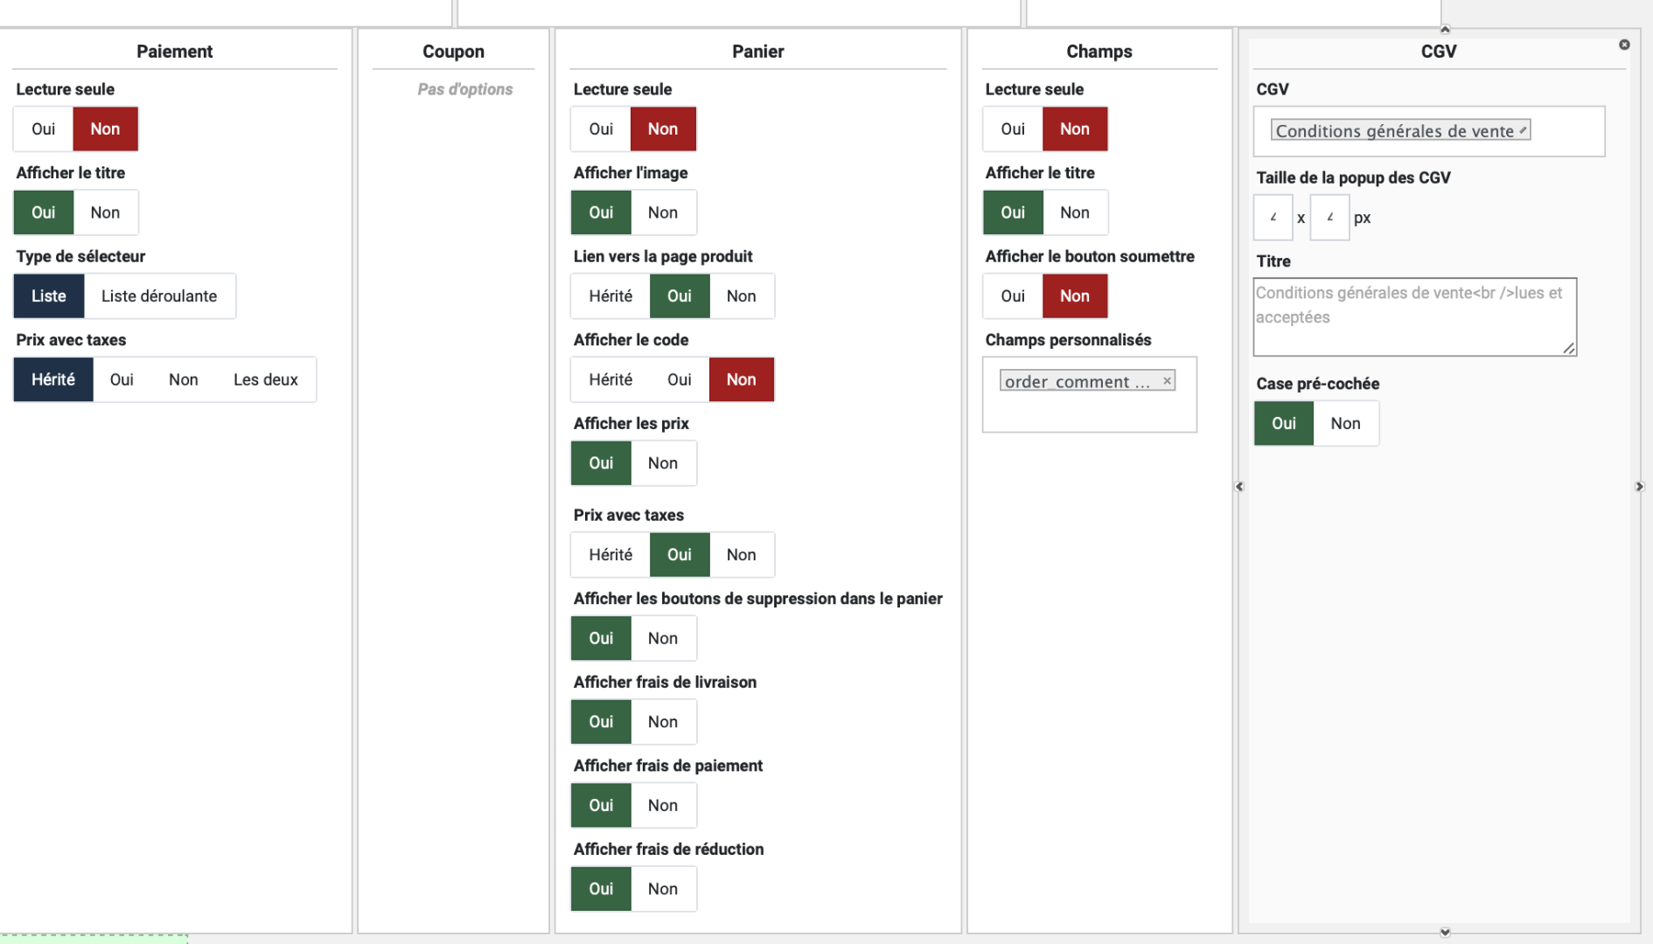Disable Afficher l'image in Panier
The width and height of the screenshot is (1653, 944).
pos(663,212)
